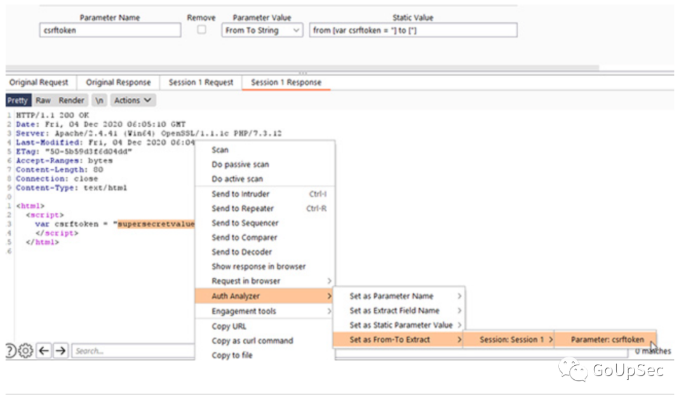
Task: Choose Parameter: csrftoken entry
Action: click(x=605, y=340)
